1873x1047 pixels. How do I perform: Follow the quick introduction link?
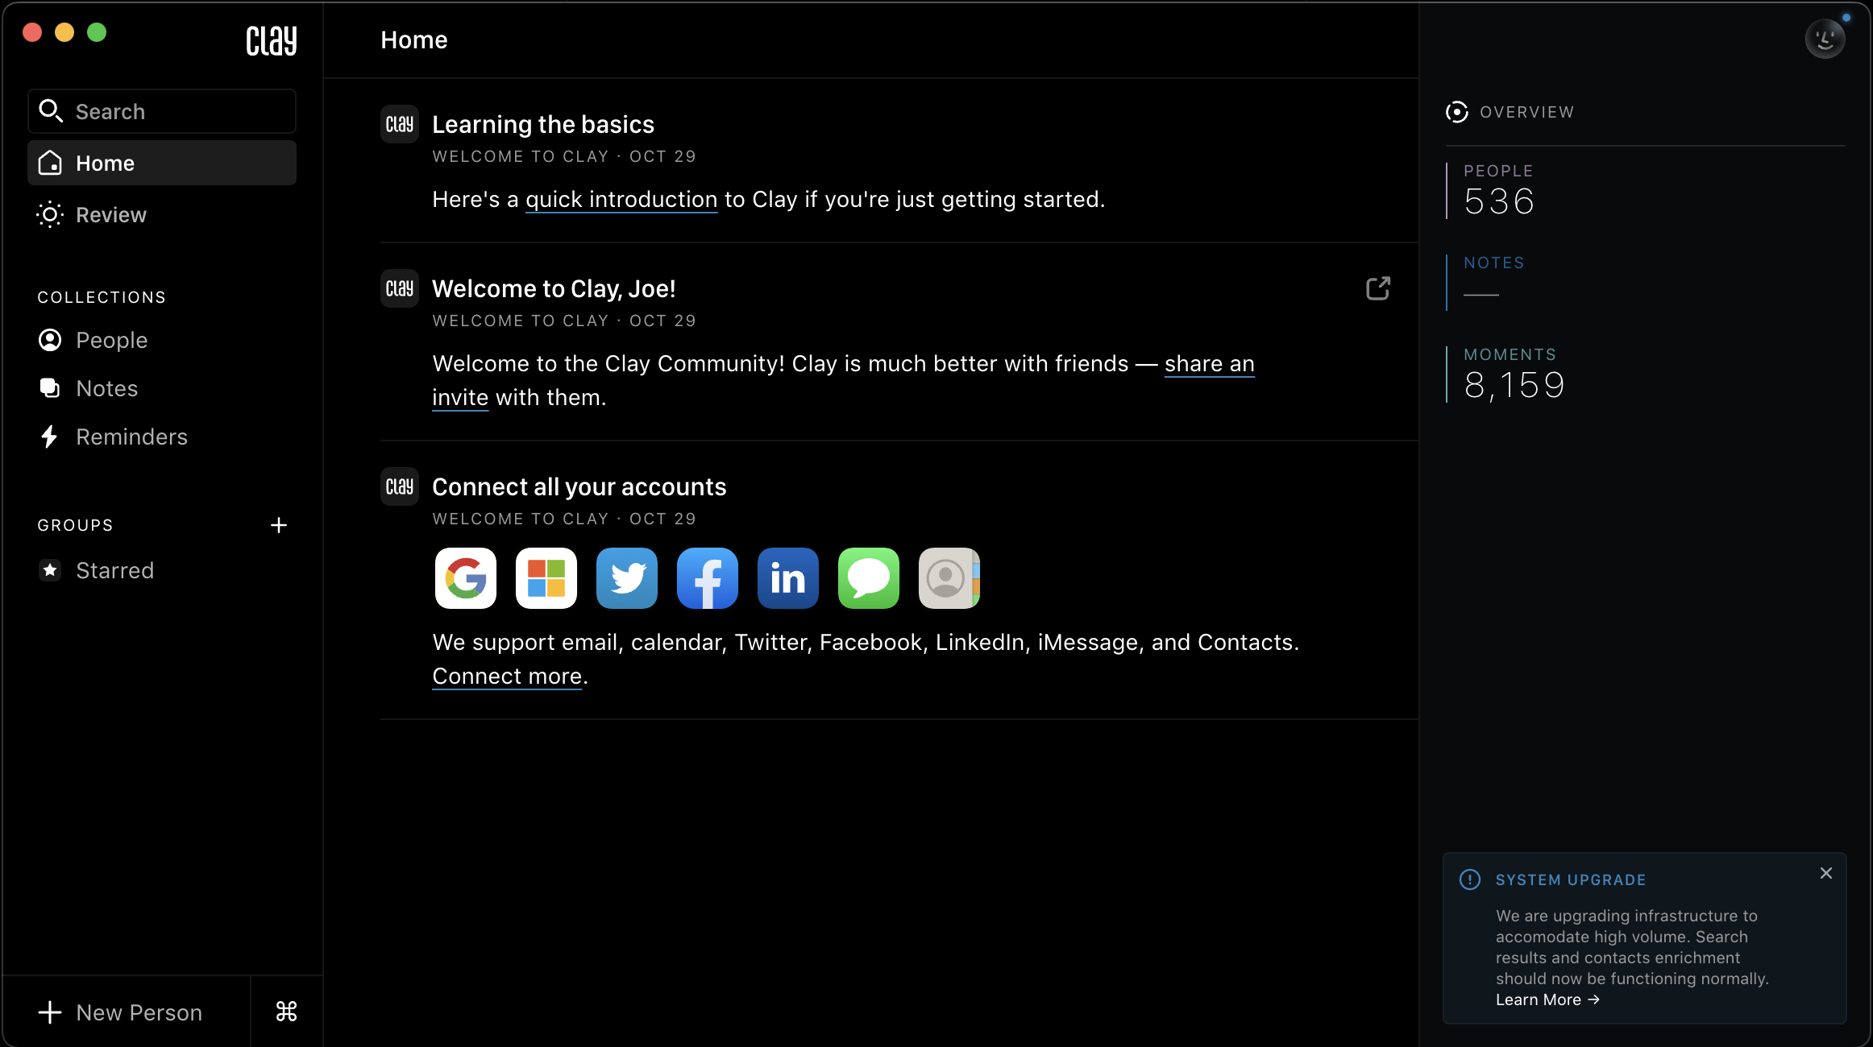[621, 200]
